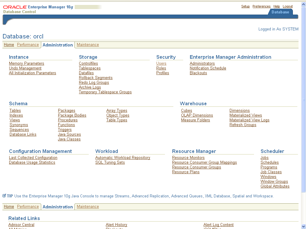Open Last Collected Configuration
This screenshot has width=306, height=229.
point(33,157)
